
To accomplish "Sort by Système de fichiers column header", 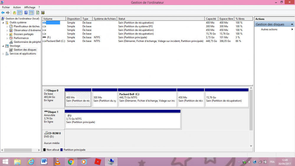I will click(105, 19).
